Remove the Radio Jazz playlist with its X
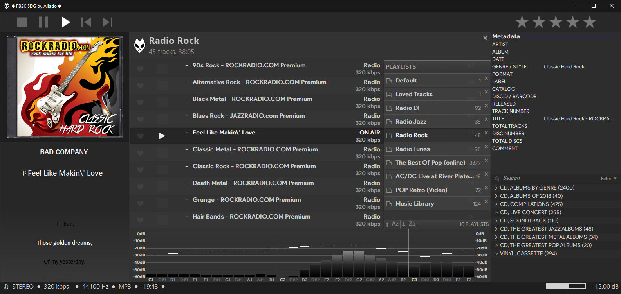The width and height of the screenshot is (621, 294). pos(486,120)
